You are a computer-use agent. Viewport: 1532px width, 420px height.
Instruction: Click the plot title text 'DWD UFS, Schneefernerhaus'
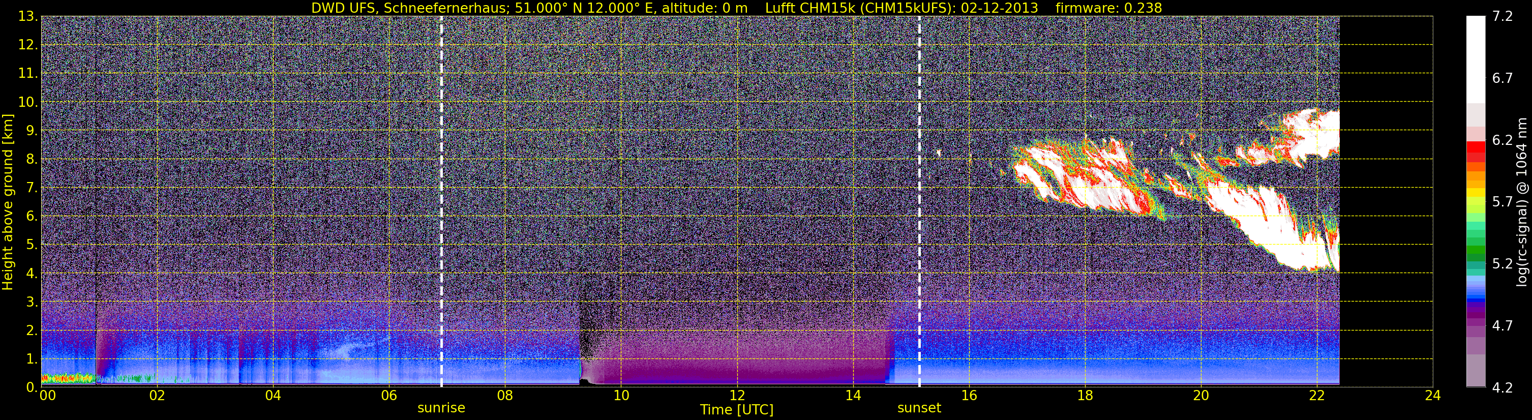point(409,8)
